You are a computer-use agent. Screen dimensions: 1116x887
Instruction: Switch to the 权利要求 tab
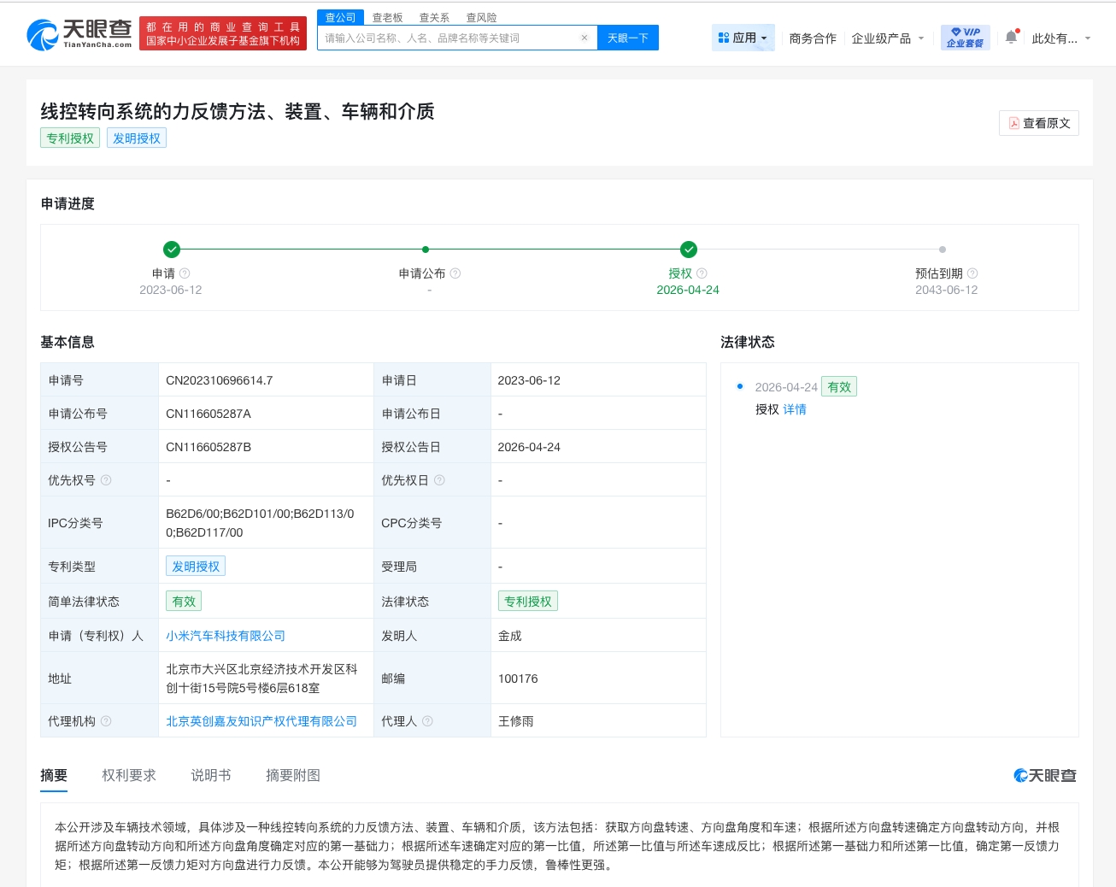(129, 775)
